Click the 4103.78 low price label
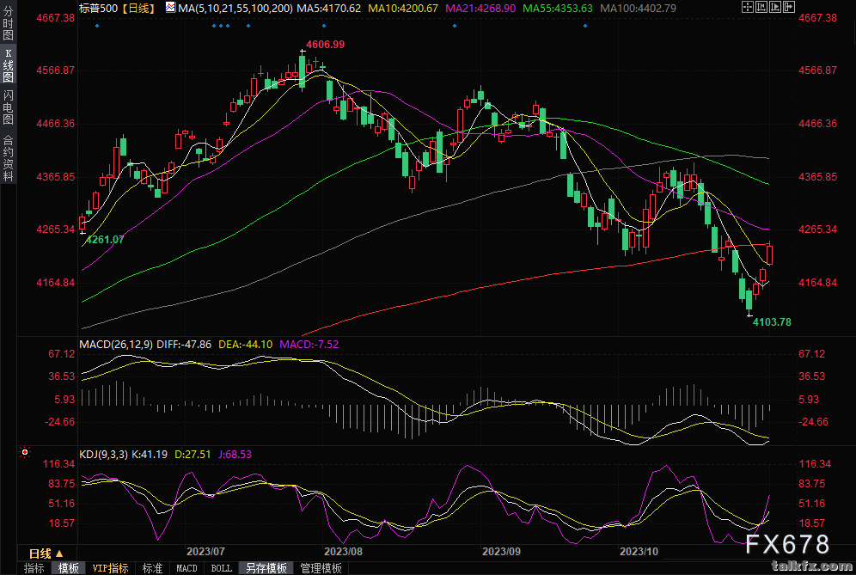The image size is (856, 575). pyautogui.click(x=772, y=322)
